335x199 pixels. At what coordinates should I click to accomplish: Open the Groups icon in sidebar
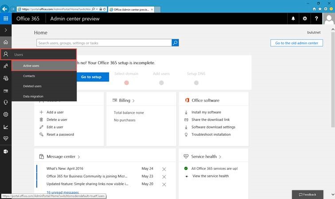tap(6, 66)
